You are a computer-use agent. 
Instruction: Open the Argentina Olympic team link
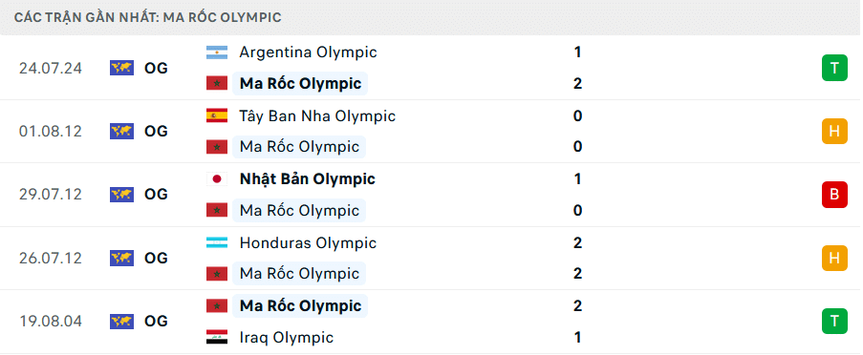[308, 52]
